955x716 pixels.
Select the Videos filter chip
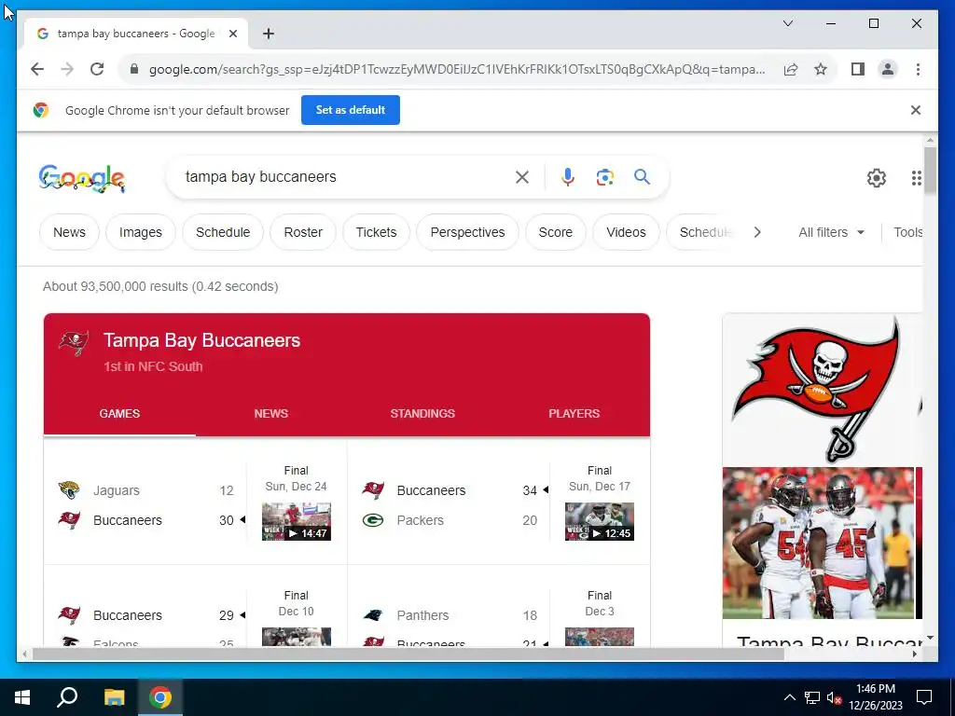(x=626, y=232)
